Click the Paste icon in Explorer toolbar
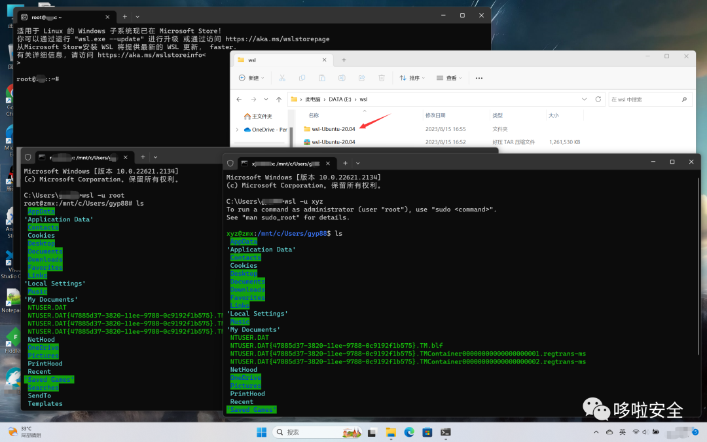 click(322, 78)
